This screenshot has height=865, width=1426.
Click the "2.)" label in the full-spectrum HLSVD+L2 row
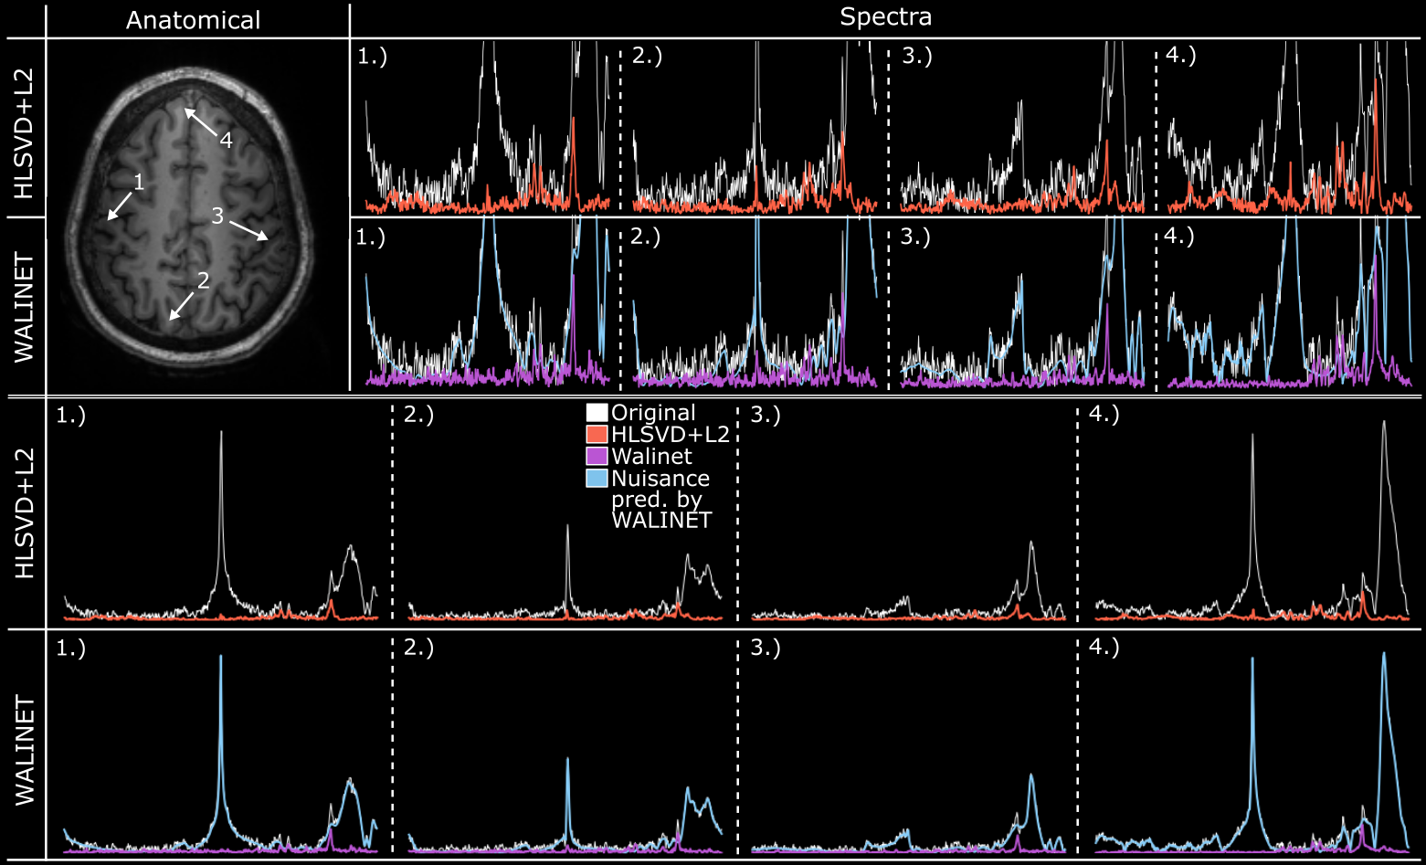point(418,415)
